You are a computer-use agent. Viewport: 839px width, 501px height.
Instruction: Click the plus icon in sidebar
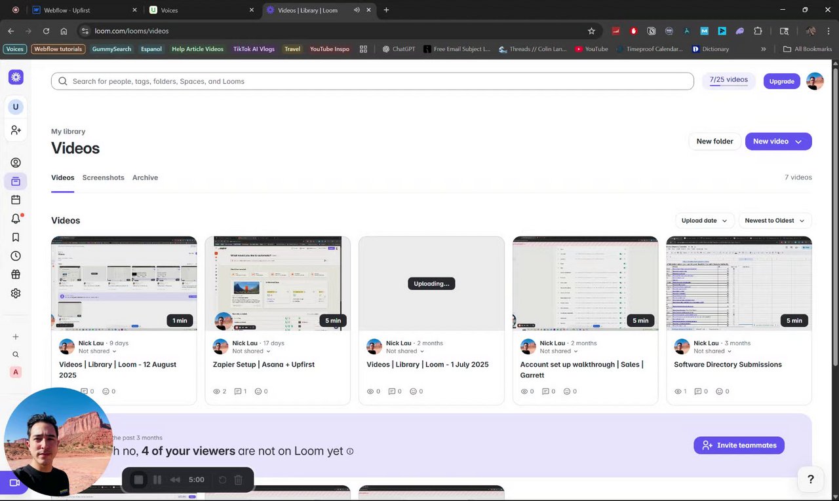[16, 337]
